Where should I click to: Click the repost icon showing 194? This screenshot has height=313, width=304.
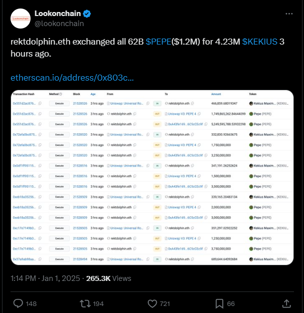(85, 303)
